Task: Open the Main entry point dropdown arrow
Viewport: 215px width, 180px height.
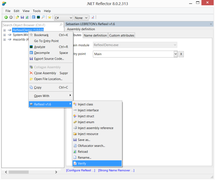Action: coord(175,54)
